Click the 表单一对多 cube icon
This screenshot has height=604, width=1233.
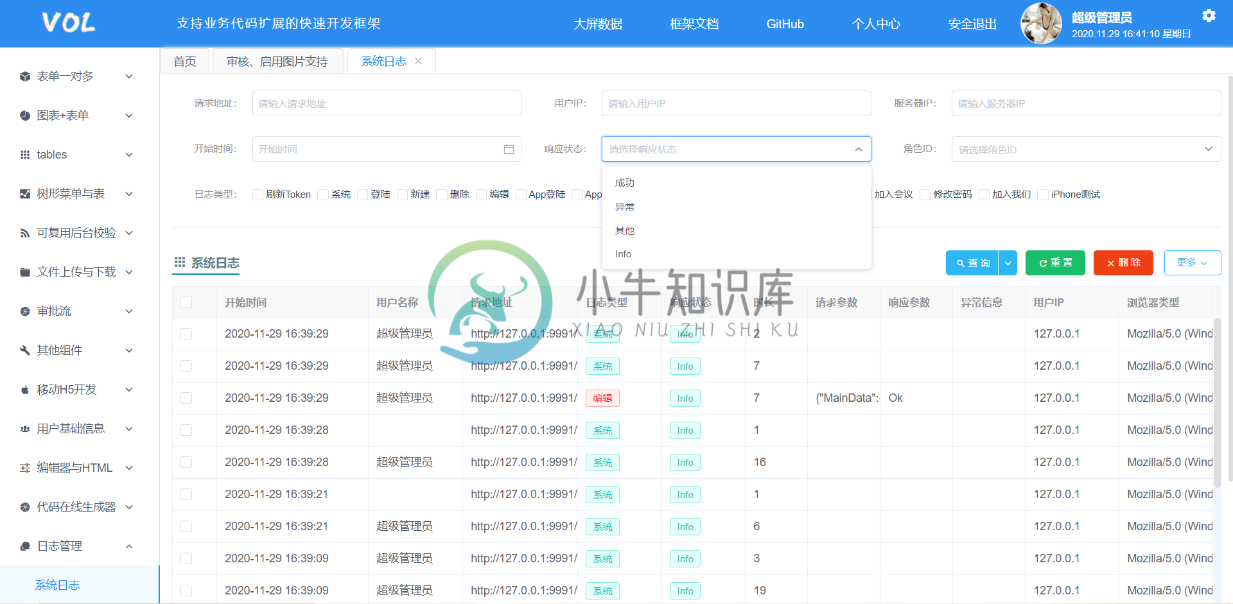25,76
